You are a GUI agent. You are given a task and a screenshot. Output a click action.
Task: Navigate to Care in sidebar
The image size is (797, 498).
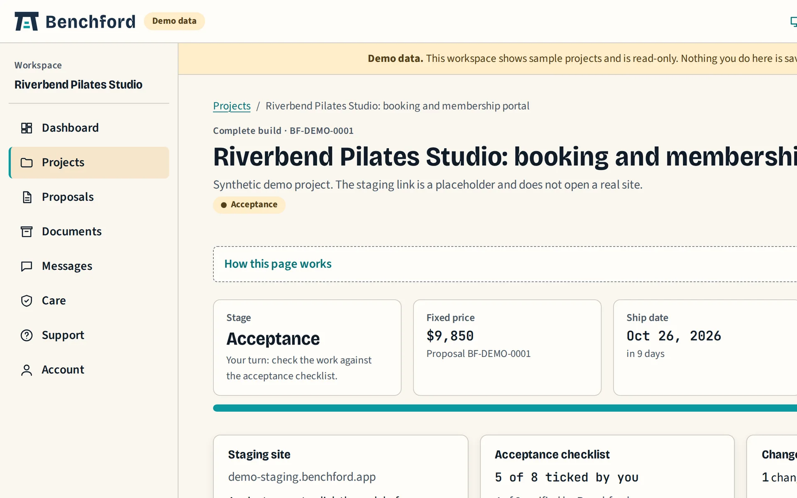point(89,300)
